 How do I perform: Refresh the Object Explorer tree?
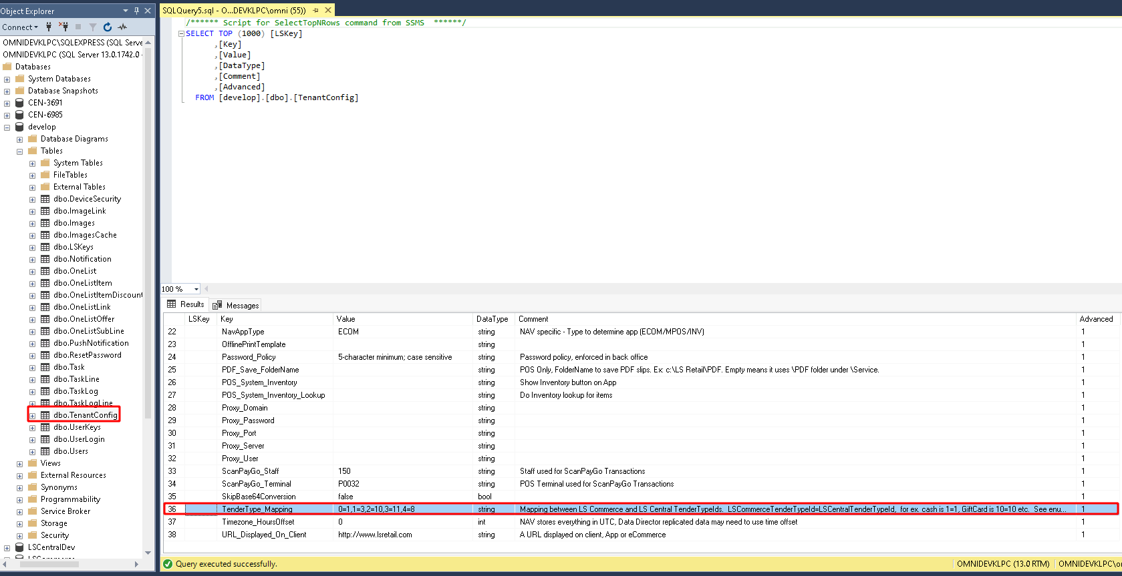[x=108, y=27]
